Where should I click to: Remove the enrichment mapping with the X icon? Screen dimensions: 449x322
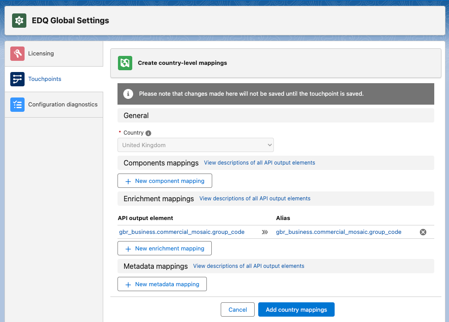coord(423,232)
